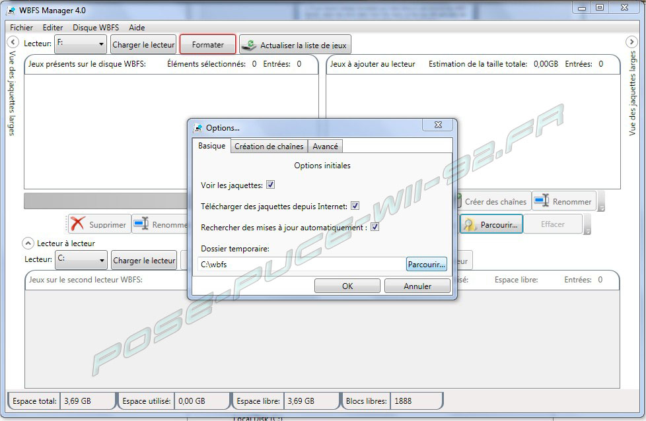Click the red X Supprimer icon

77,224
